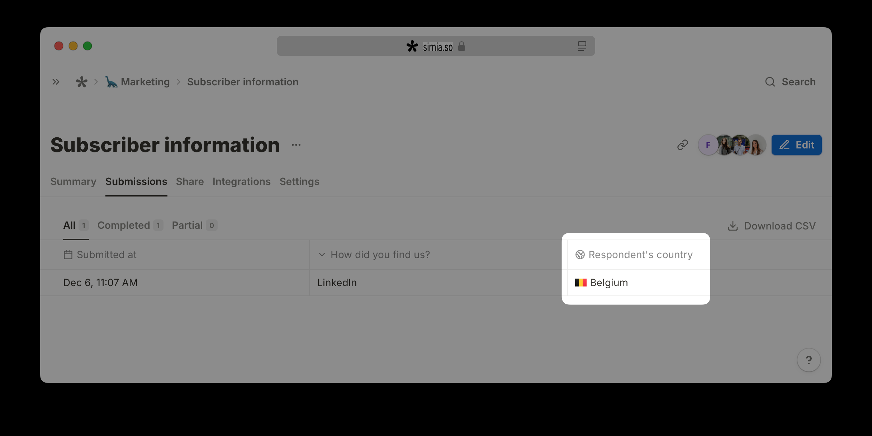Click the Respondent's country header text
The height and width of the screenshot is (436, 872).
point(640,255)
